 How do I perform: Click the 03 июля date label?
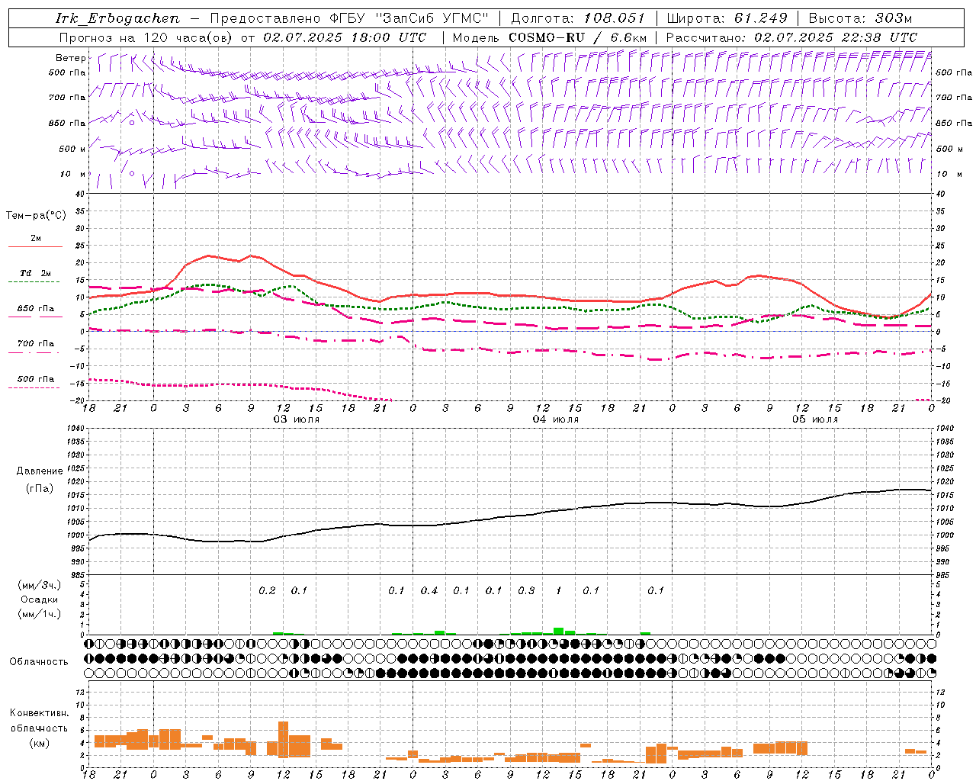[x=296, y=419]
